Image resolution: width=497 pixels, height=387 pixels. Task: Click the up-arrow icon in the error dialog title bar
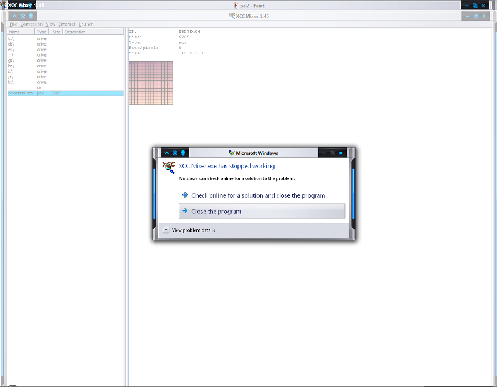click(x=166, y=153)
